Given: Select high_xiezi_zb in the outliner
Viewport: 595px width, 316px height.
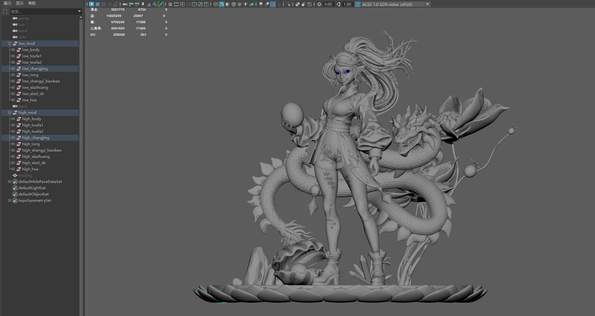Looking at the screenshot, I should (34, 163).
